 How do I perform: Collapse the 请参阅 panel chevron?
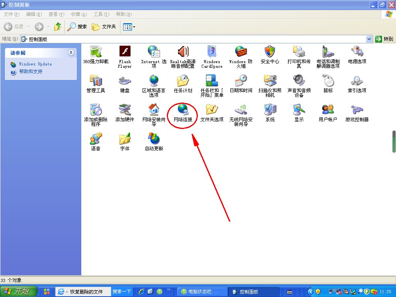[x=71, y=52]
